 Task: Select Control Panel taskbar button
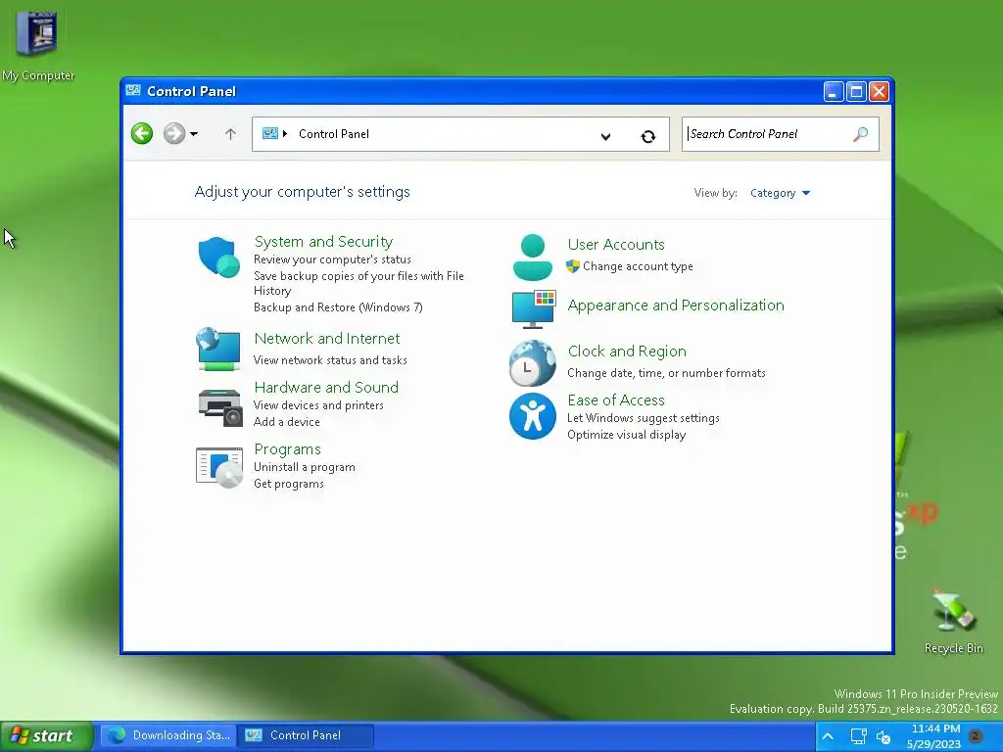[307, 736]
